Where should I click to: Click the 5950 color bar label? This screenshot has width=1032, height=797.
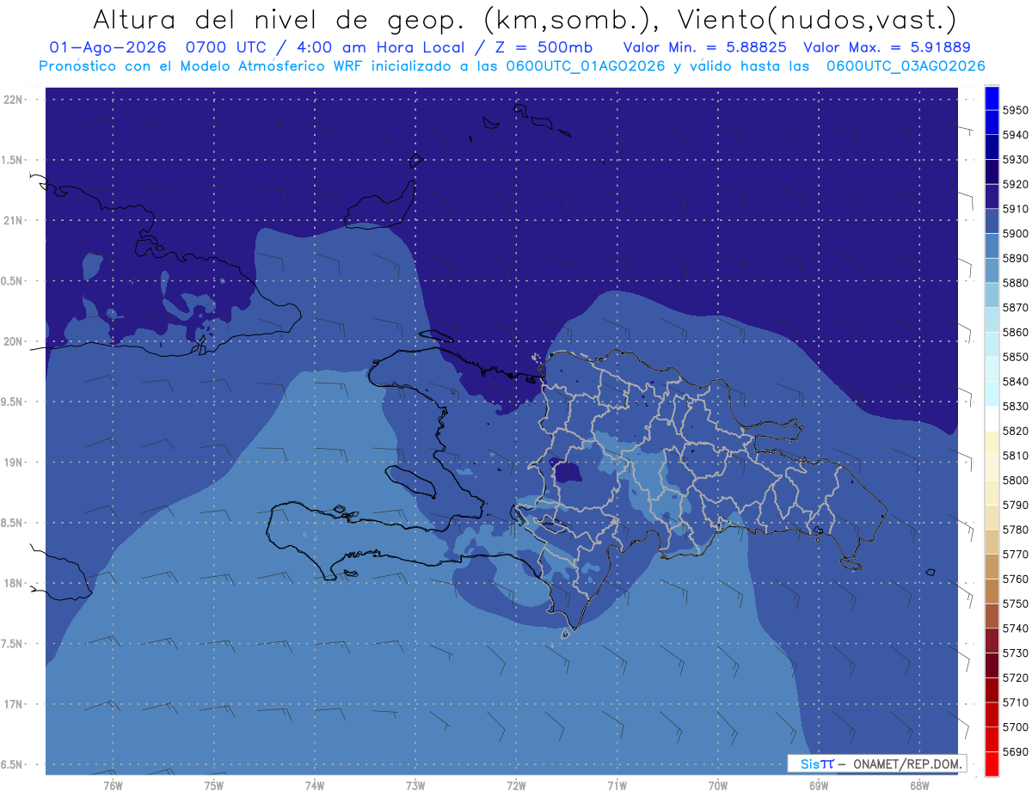pyautogui.click(x=1015, y=111)
